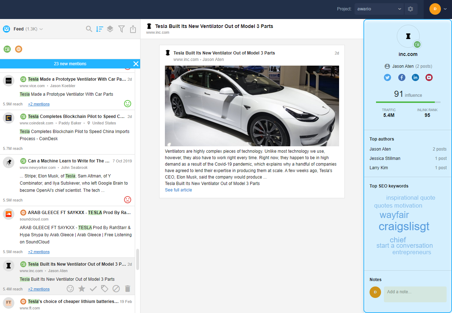Open the awario project dropdown

coord(379,9)
